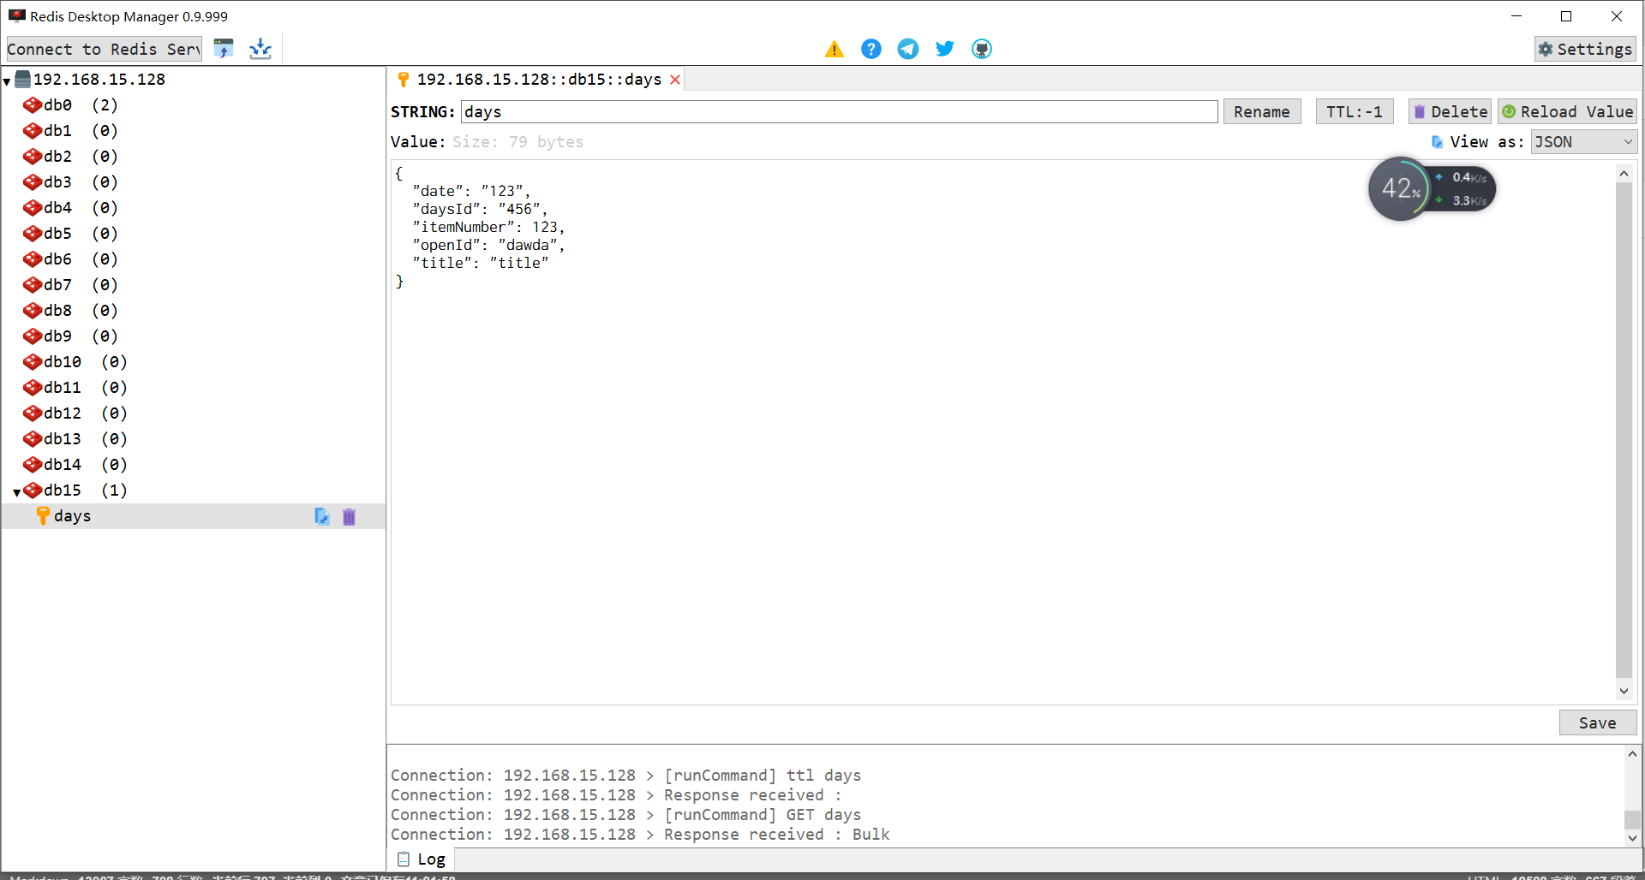Image resolution: width=1645 pixels, height=880 pixels.
Task: Collapse the db15 database node
Action: [15, 491]
